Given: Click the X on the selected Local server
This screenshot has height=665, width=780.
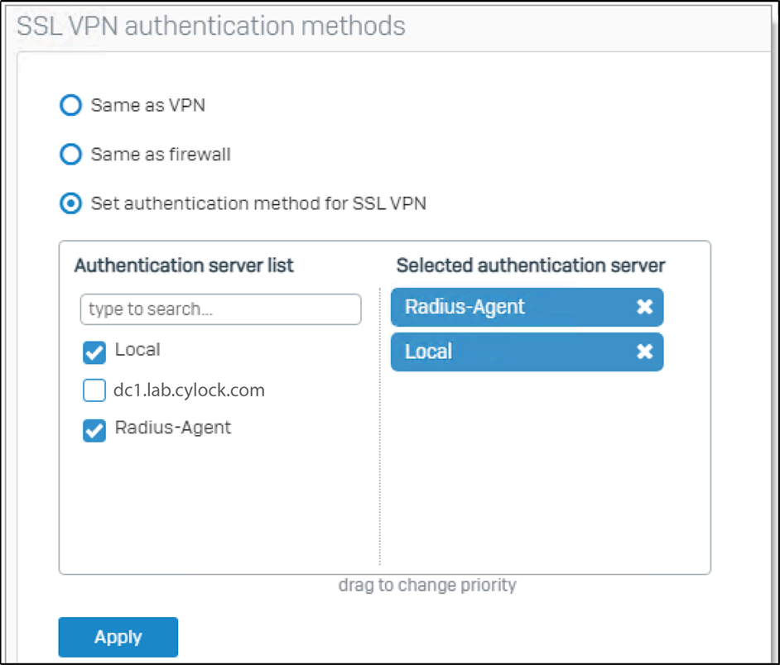Looking at the screenshot, I should (644, 352).
